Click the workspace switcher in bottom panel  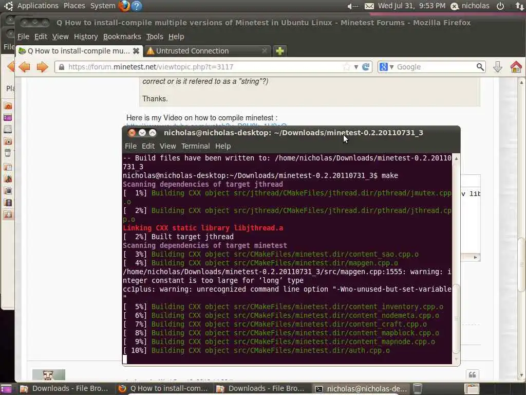pyautogui.click(x=472, y=389)
